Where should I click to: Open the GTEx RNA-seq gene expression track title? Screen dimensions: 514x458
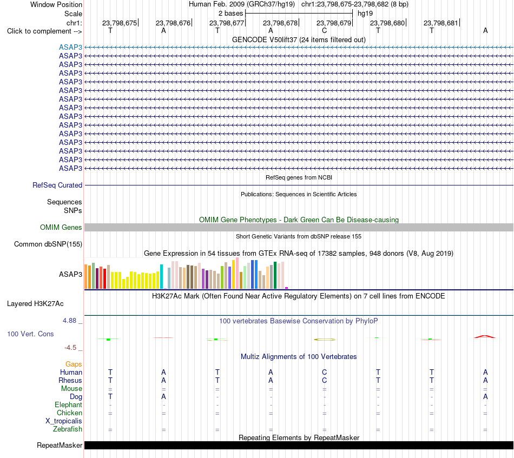click(299, 253)
